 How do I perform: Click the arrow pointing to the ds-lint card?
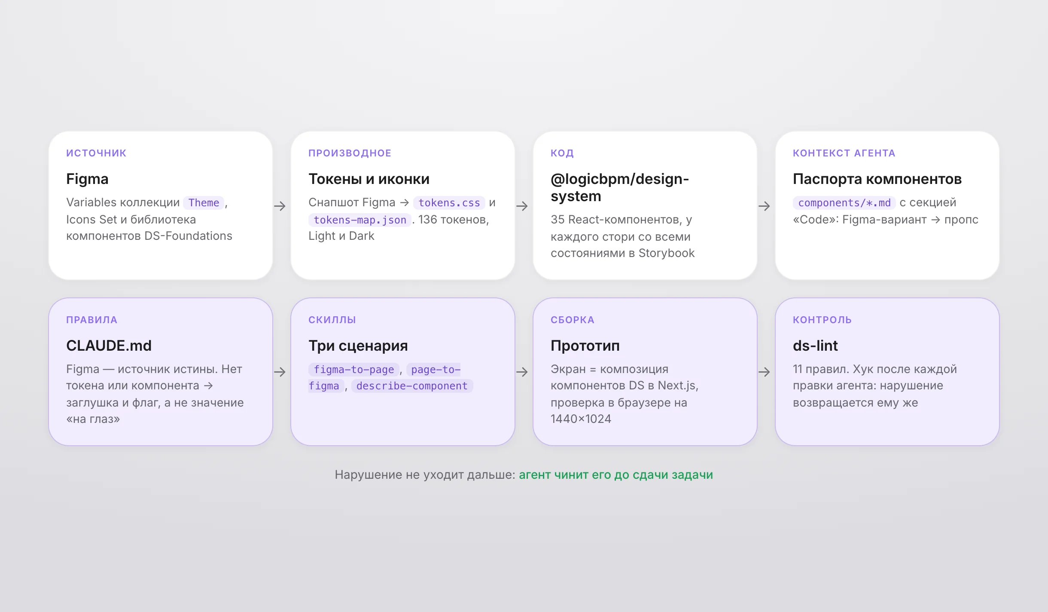tap(764, 372)
